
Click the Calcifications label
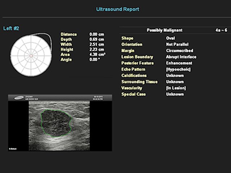[134, 76]
